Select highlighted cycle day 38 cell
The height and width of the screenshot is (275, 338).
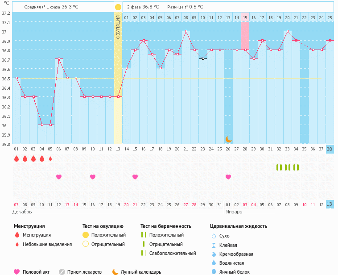(x=330, y=149)
